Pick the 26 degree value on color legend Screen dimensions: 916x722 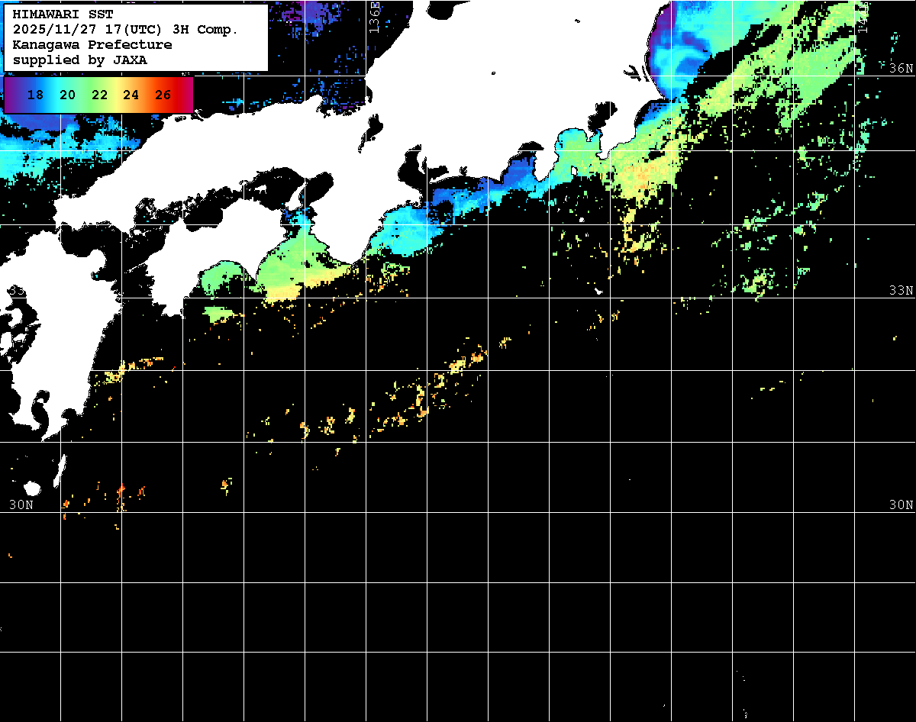(163, 95)
